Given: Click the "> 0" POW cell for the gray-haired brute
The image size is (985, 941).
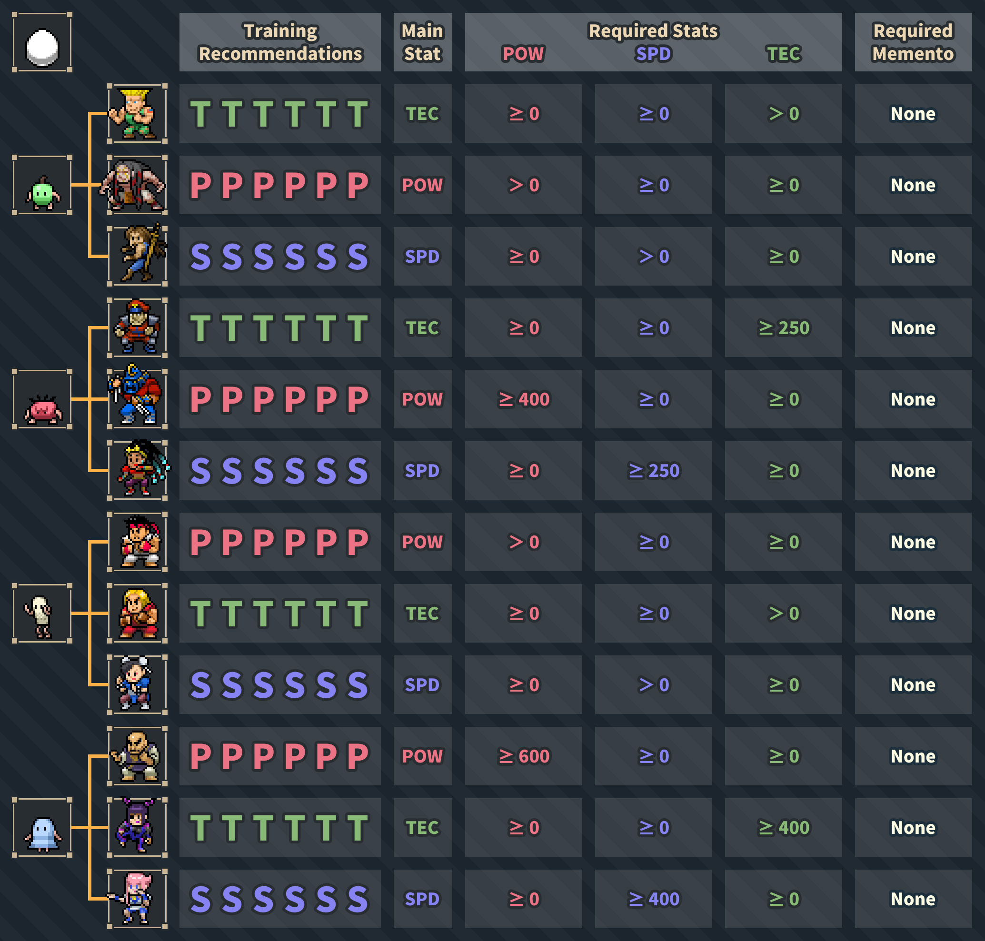Looking at the screenshot, I should click(523, 185).
